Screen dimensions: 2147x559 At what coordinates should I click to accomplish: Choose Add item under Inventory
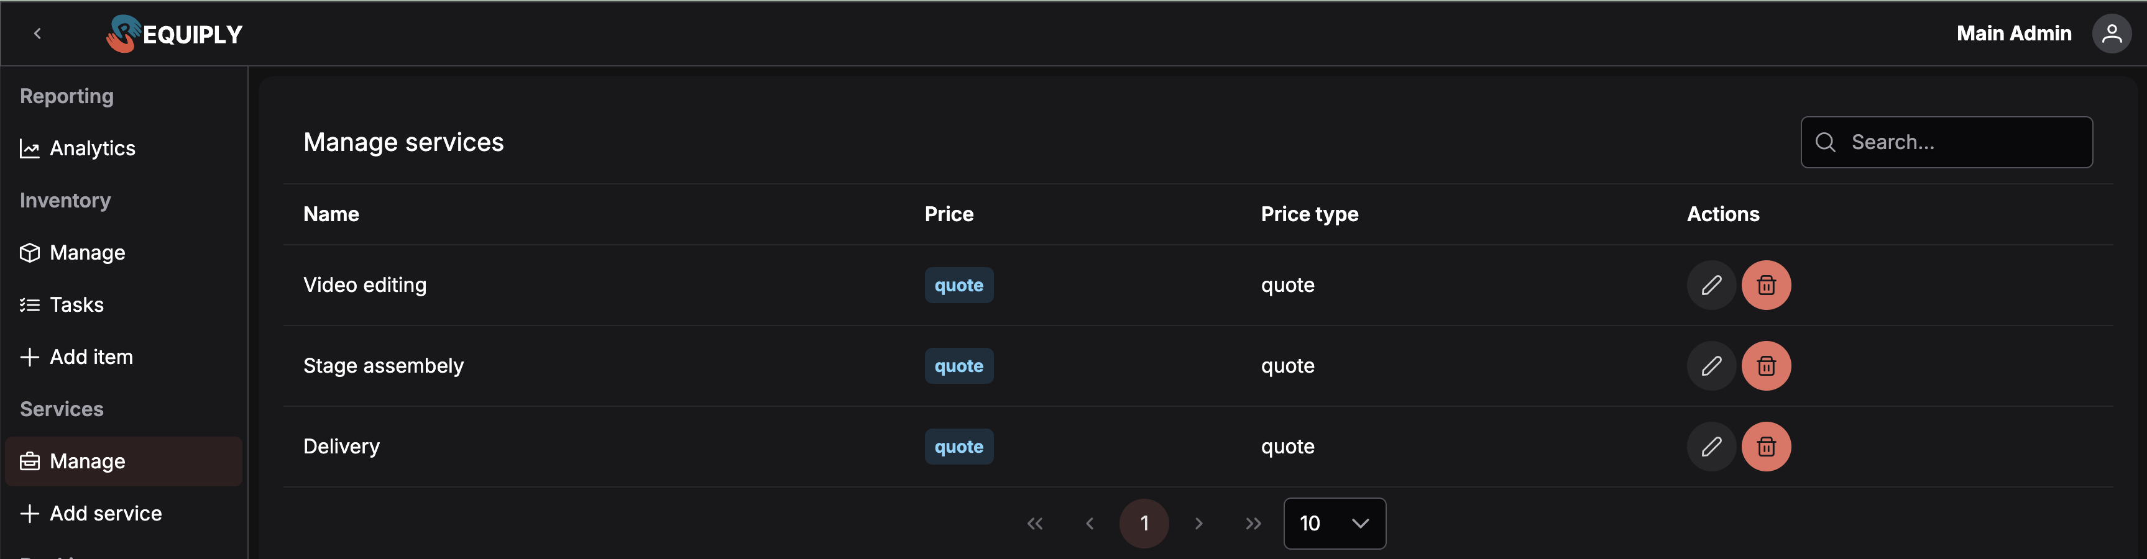coord(91,357)
